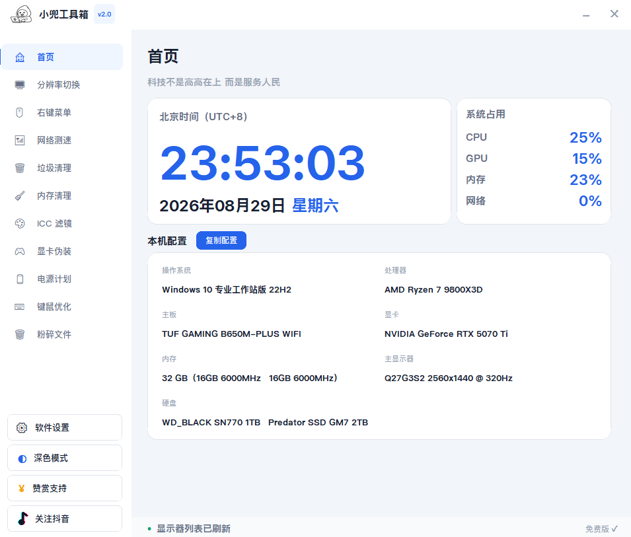Click the monitor icon for 分辨率切换
Viewport: 631px width, 537px height.
(x=20, y=85)
